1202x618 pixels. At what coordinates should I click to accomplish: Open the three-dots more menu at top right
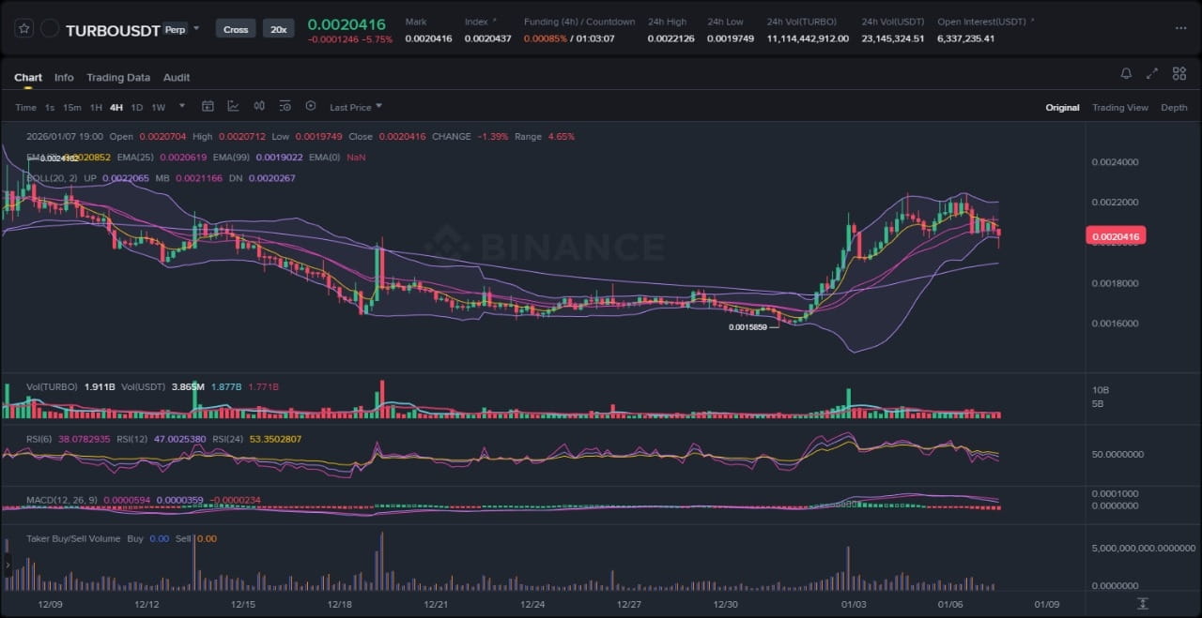pos(1180,29)
